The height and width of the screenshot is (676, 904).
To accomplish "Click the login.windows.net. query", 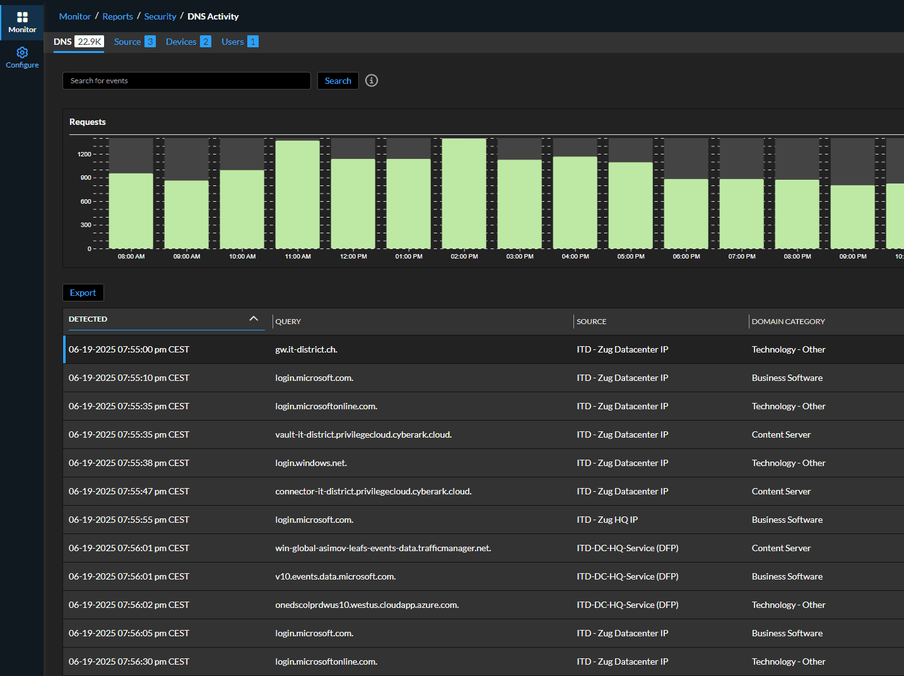I will coord(311,463).
